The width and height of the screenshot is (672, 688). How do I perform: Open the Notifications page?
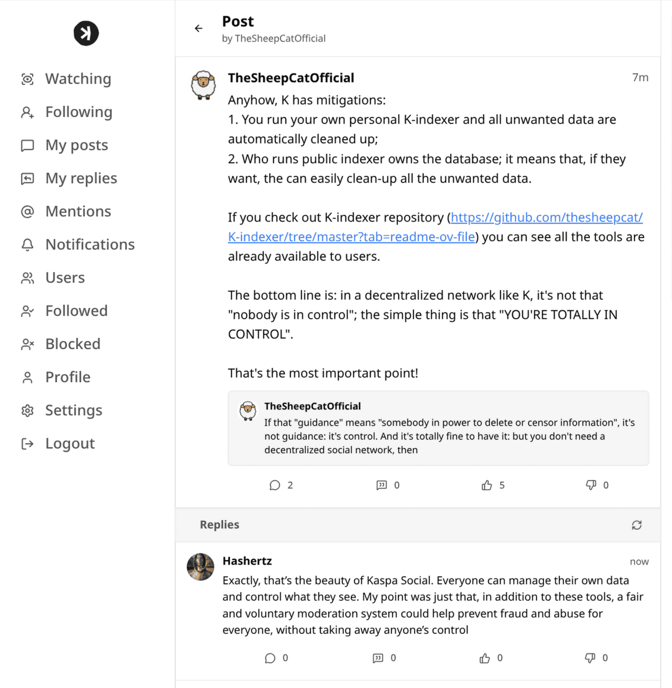coord(89,245)
